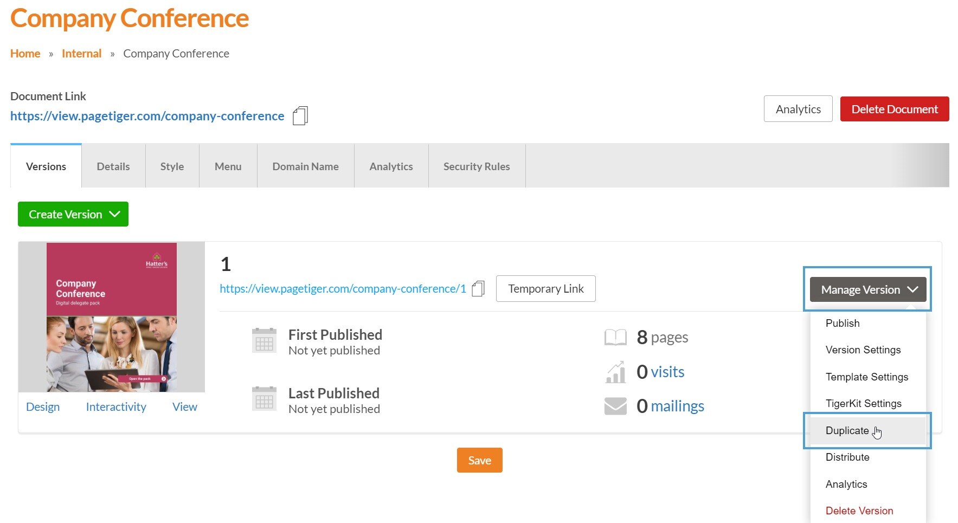The height and width of the screenshot is (523, 958).
Task: Select Delete Version in the dropdown menu
Action: (x=859, y=511)
